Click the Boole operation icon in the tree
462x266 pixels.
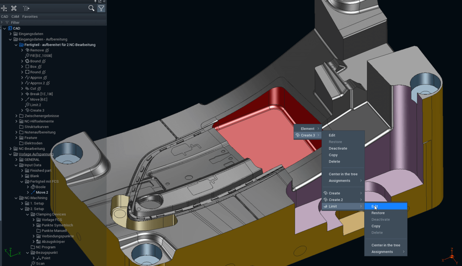coord(33,187)
